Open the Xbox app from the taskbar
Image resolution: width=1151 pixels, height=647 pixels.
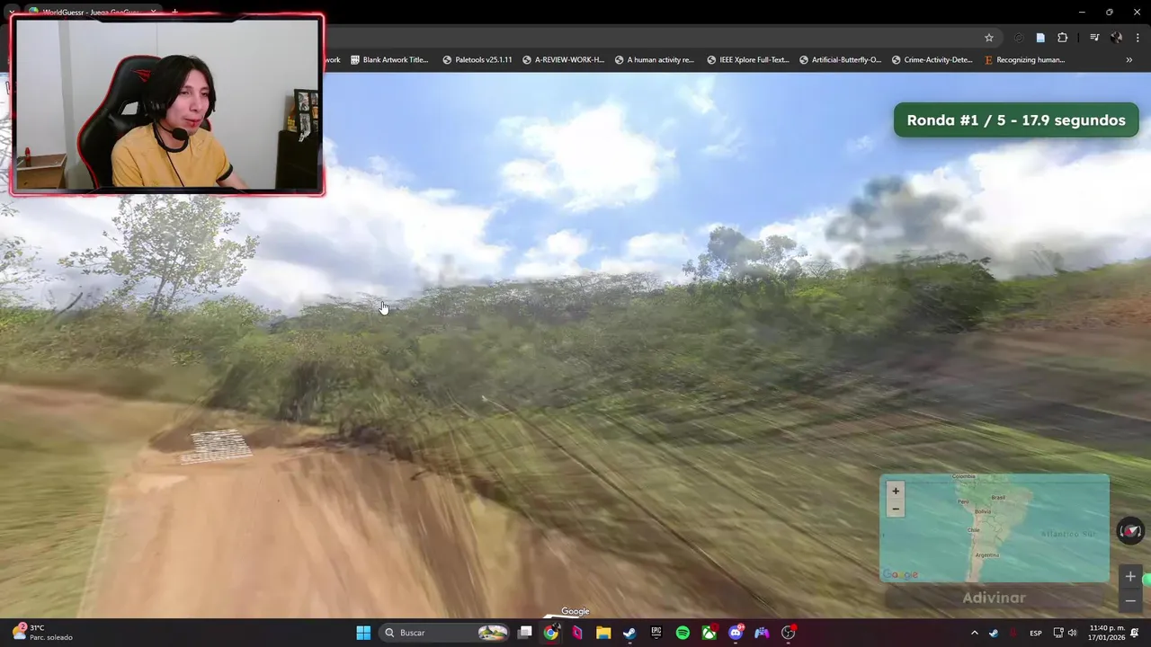(x=709, y=633)
